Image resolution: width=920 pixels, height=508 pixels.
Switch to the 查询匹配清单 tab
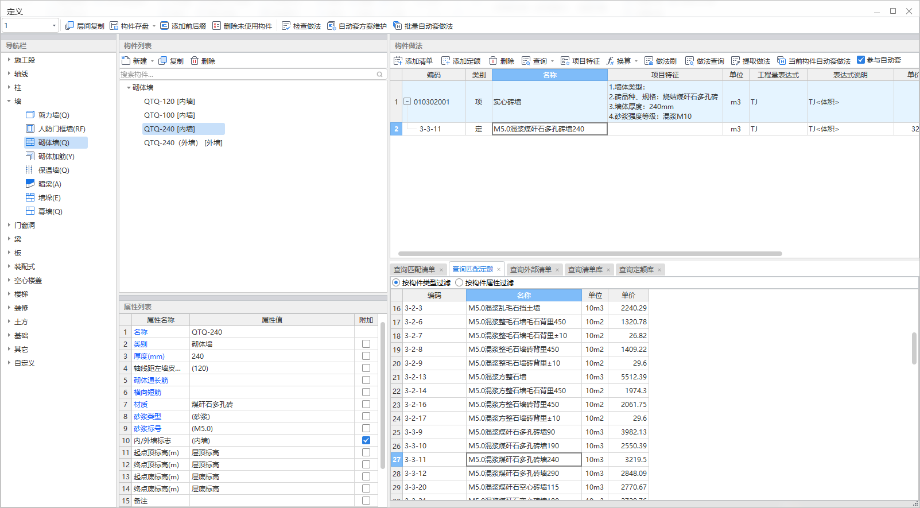pos(414,269)
